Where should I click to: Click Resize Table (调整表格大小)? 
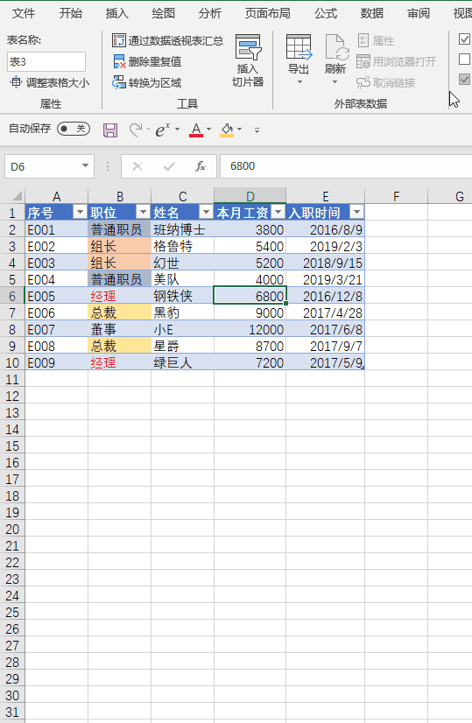pyautogui.click(x=49, y=82)
